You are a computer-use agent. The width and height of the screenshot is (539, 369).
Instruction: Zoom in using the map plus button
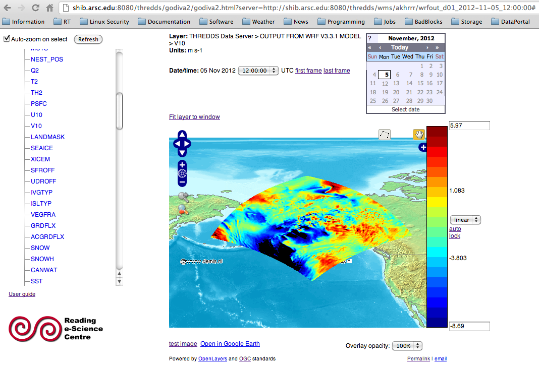point(182,165)
